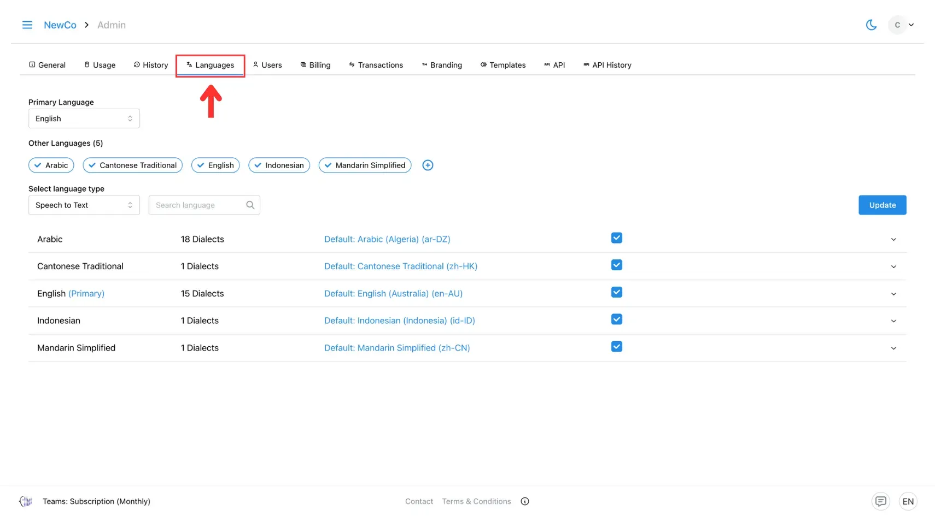Open the Terms & Conditions link
Viewport: 935px width, 516px height.
click(476, 501)
